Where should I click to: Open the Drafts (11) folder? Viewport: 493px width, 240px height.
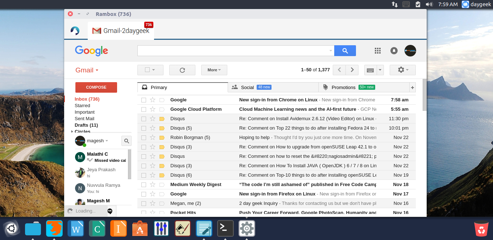(x=86, y=125)
